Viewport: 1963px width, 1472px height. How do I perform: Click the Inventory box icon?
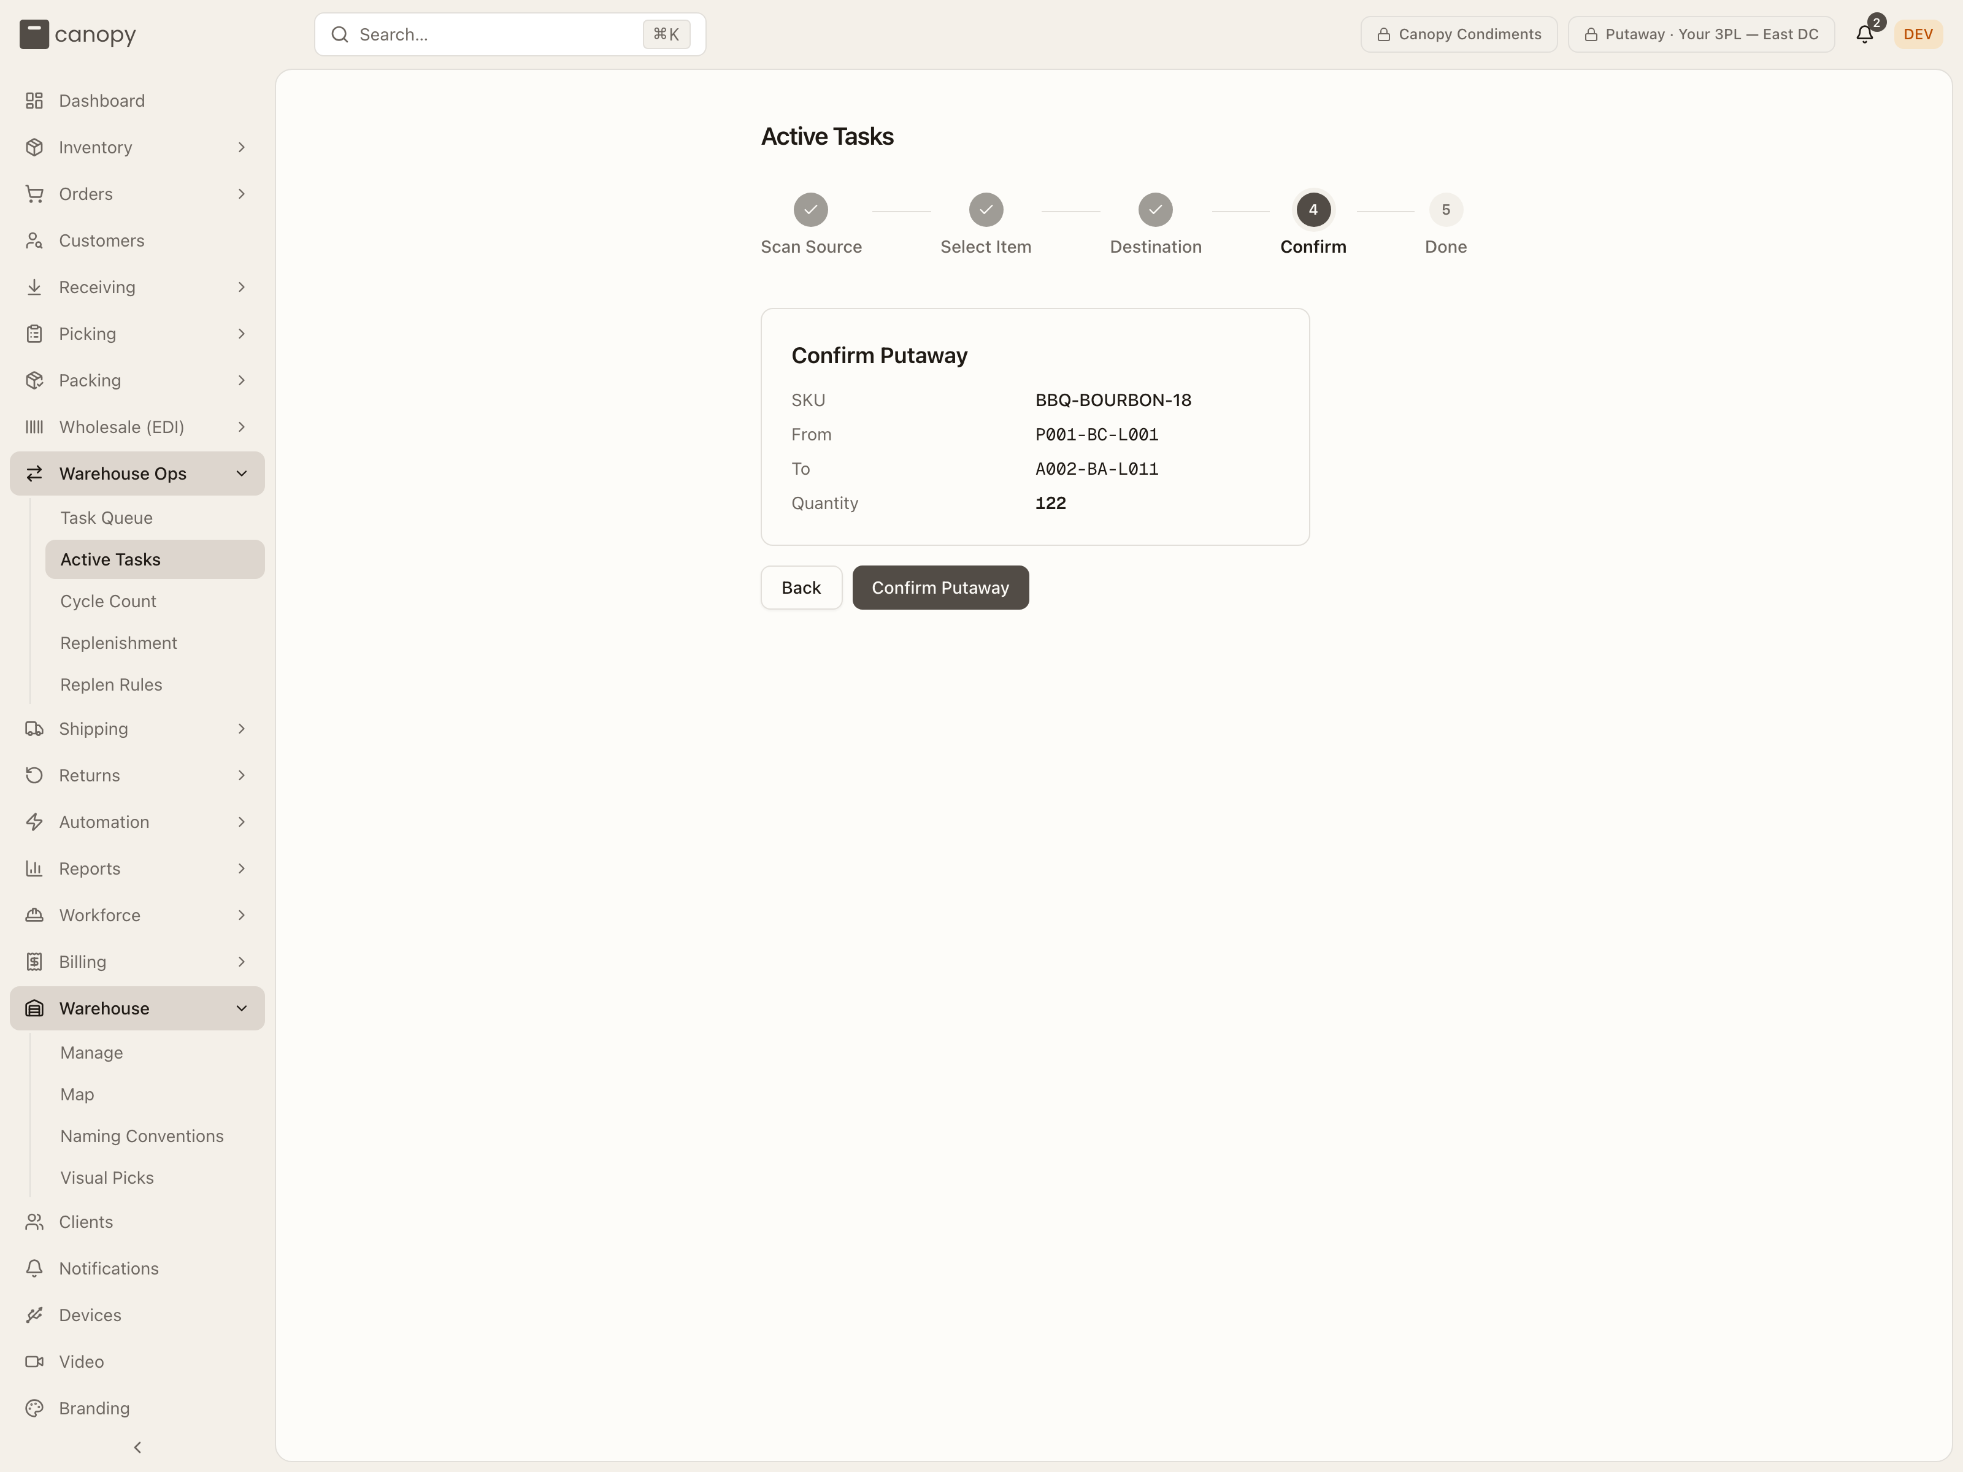[34, 147]
